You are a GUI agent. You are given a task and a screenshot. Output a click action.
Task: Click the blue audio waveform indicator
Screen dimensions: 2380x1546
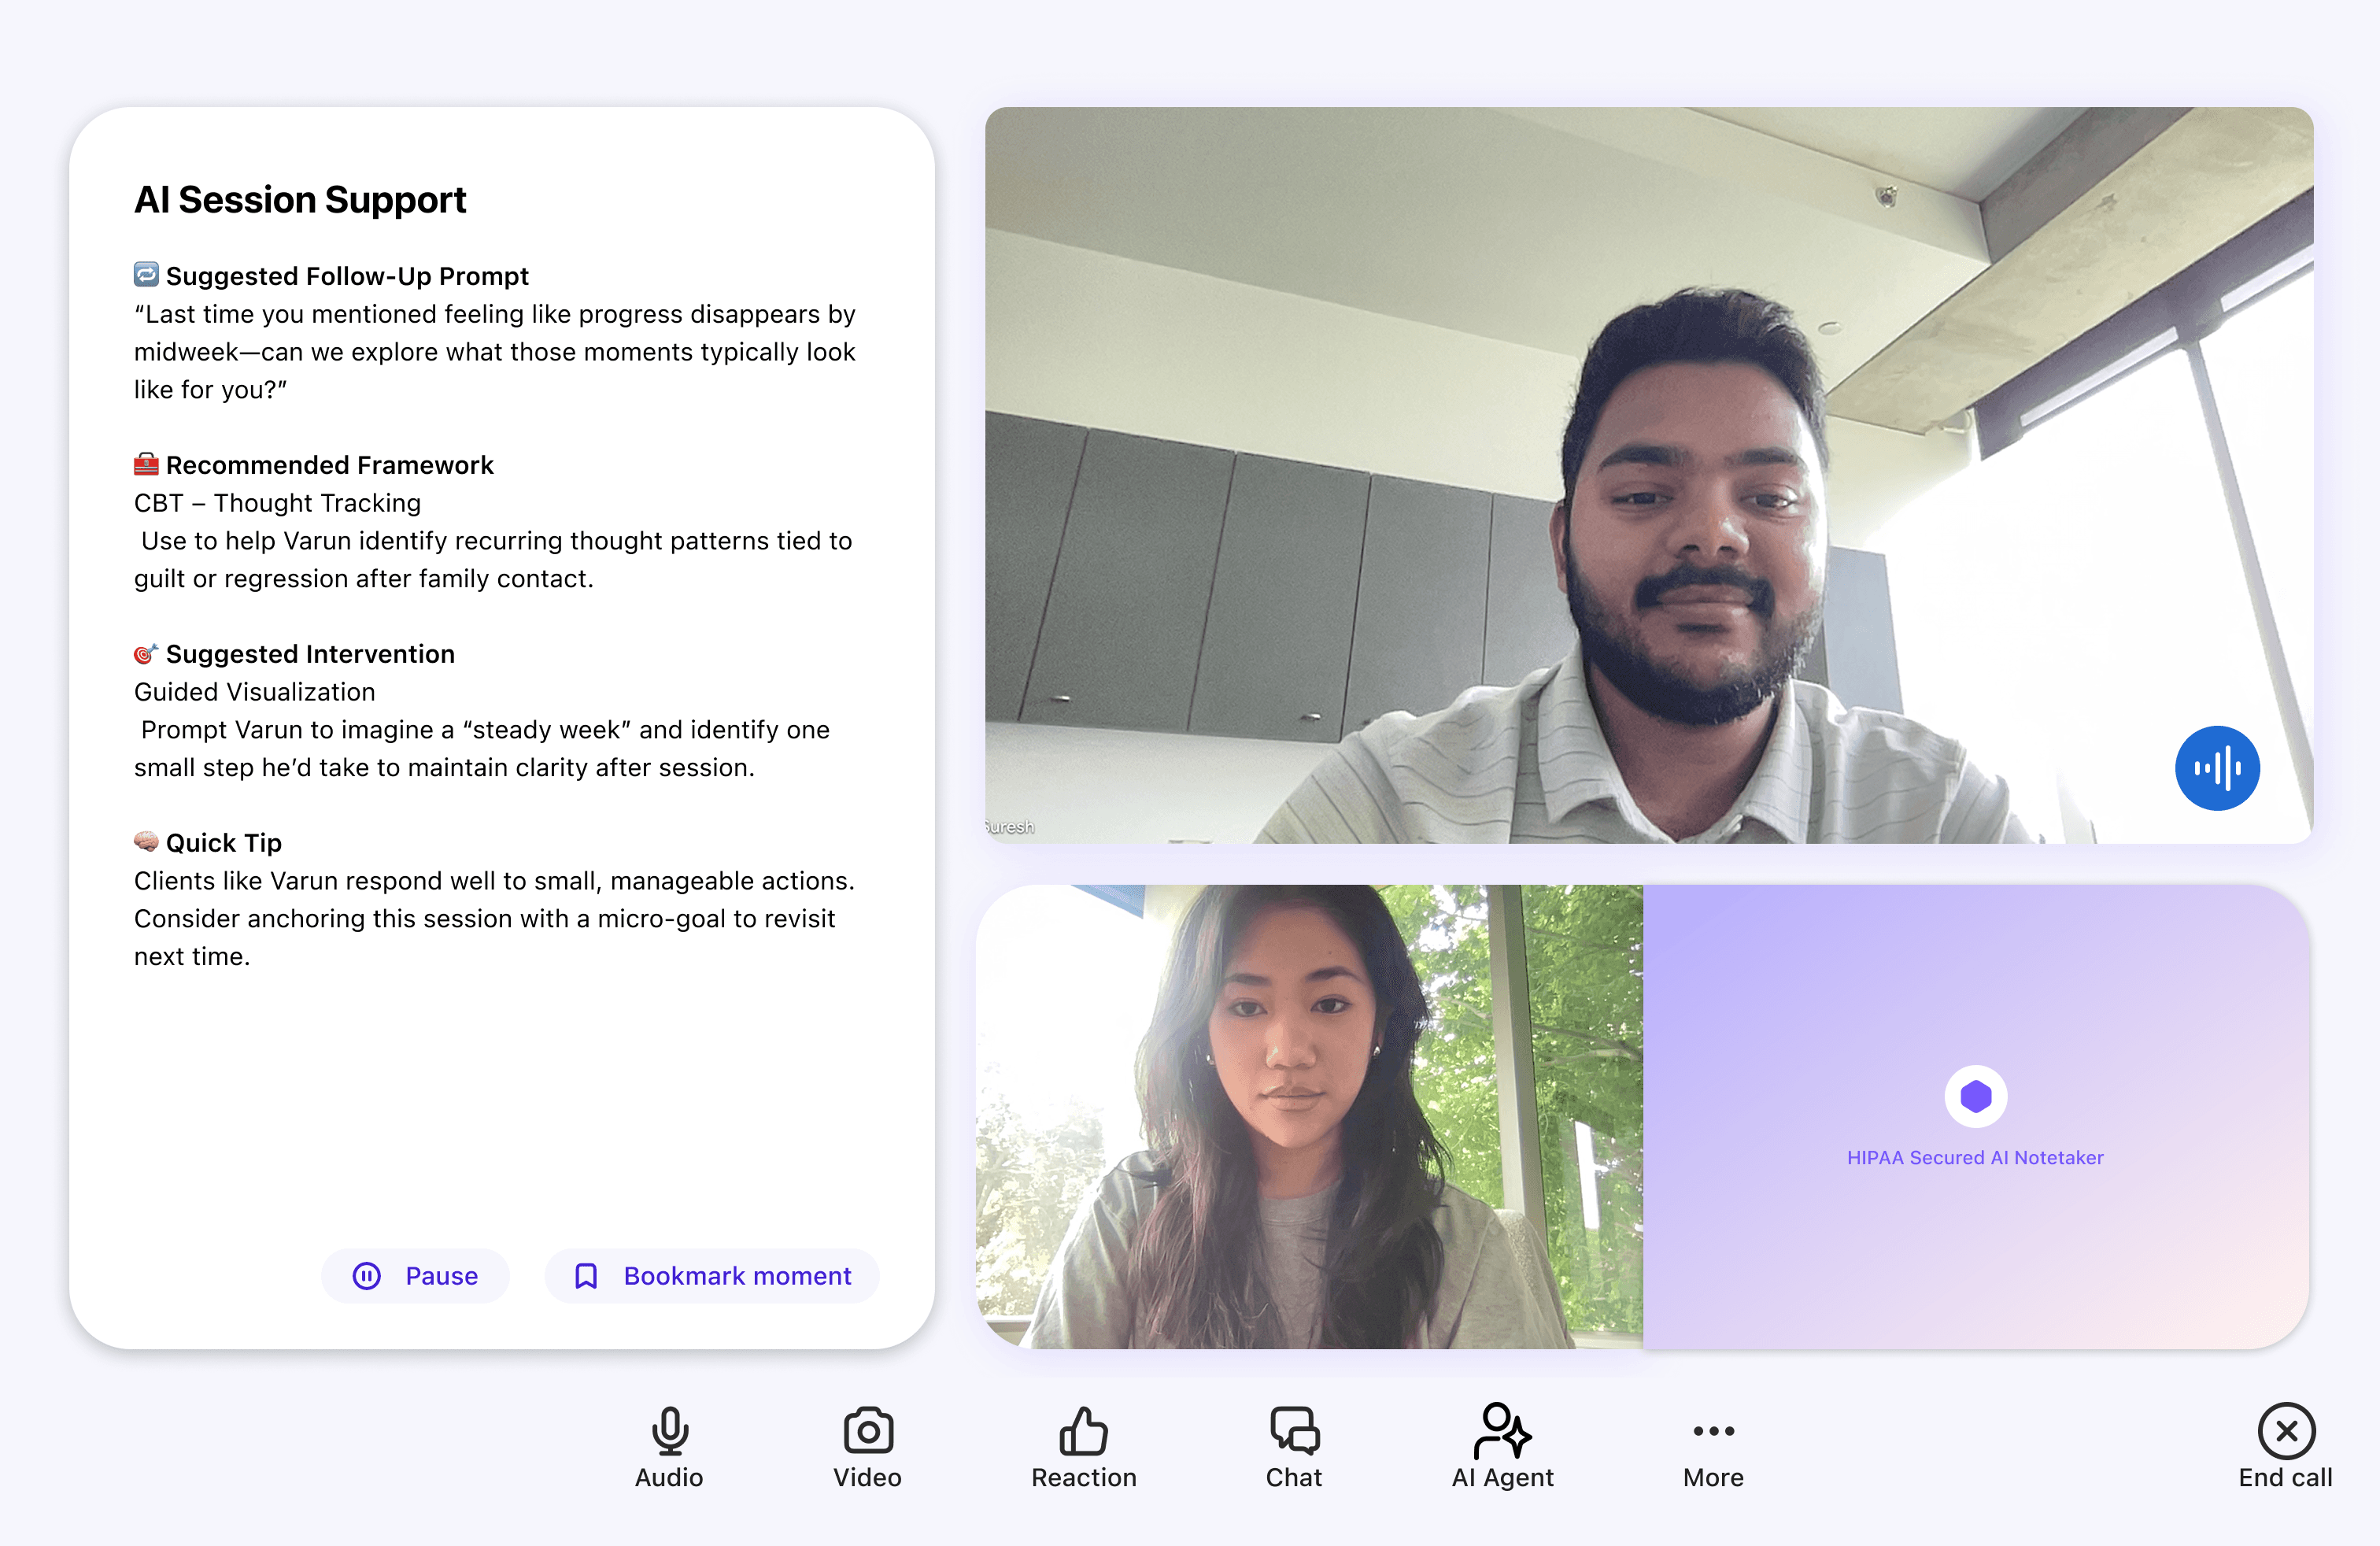point(2216,768)
